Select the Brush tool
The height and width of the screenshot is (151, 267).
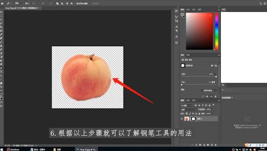(2, 42)
